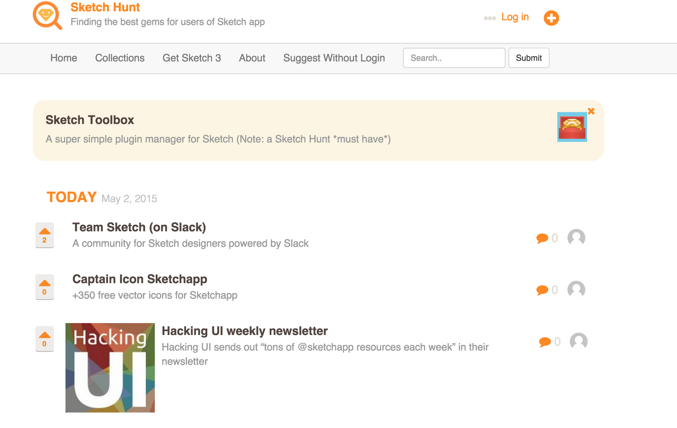677x428 pixels.
Task: Click inside the search input field
Action: pyautogui.click(x=454, y=58)
